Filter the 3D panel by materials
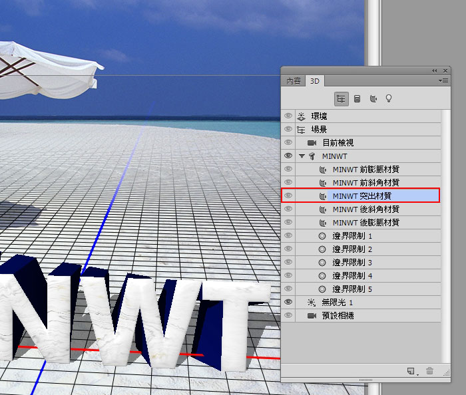Screen dimensions: 466x395 tap(373, 98)
